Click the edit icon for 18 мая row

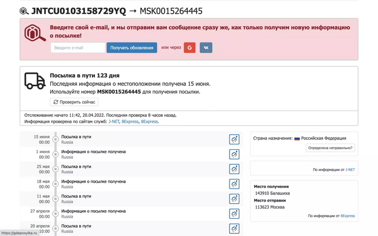[x=234, y=184]
